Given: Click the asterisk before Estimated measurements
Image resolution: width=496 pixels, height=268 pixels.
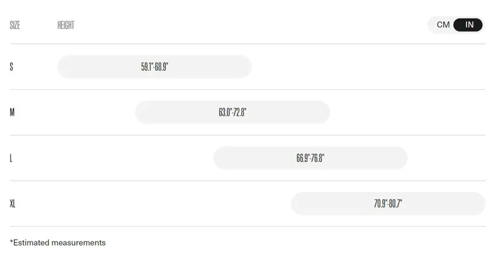Looking at the screenshot, I should (x=11, y=241).
